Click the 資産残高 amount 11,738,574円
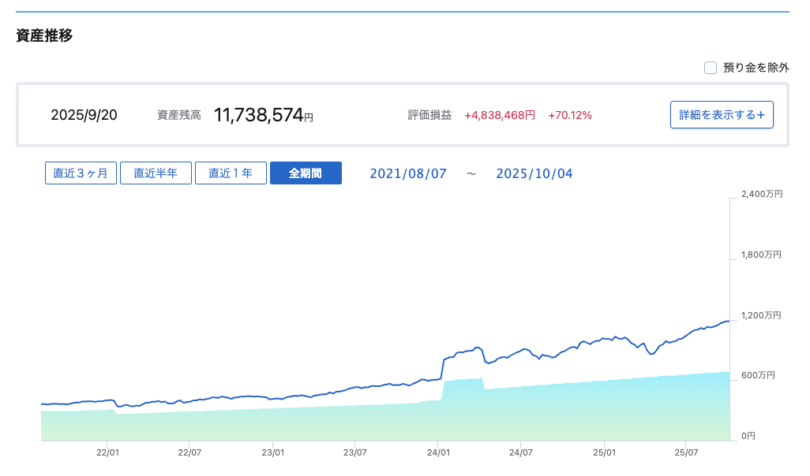 pos(263,115)
